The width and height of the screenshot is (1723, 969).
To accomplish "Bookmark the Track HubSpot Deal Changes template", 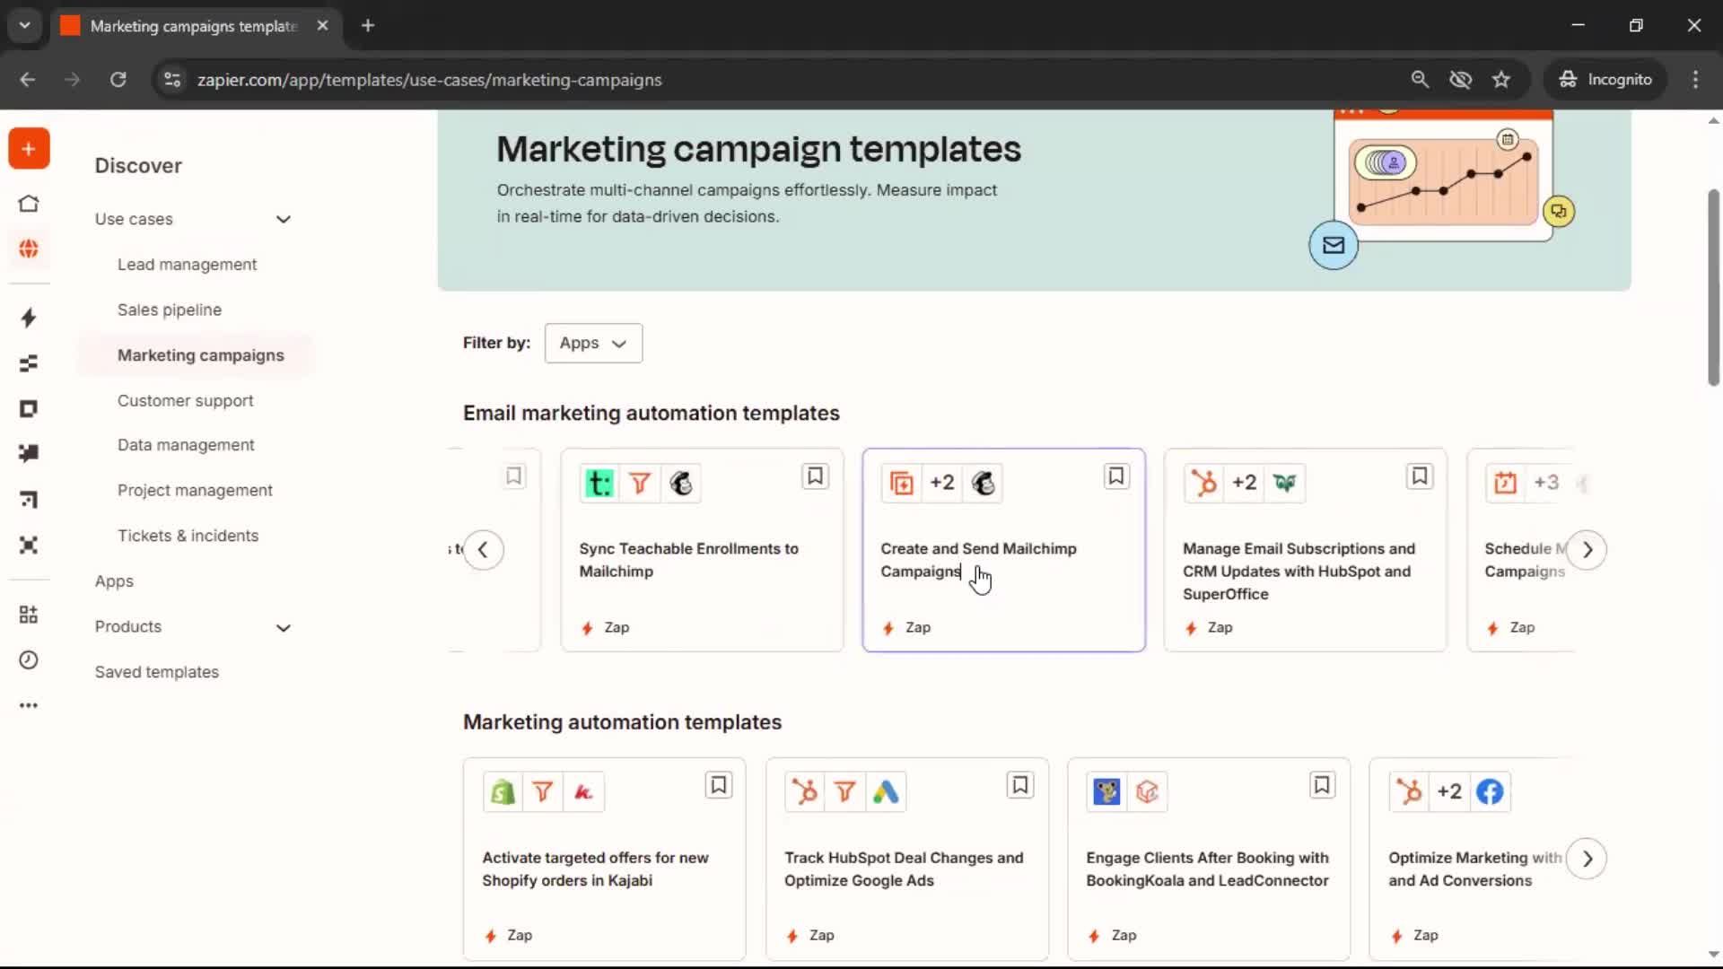I will [x=1020, y=785].
